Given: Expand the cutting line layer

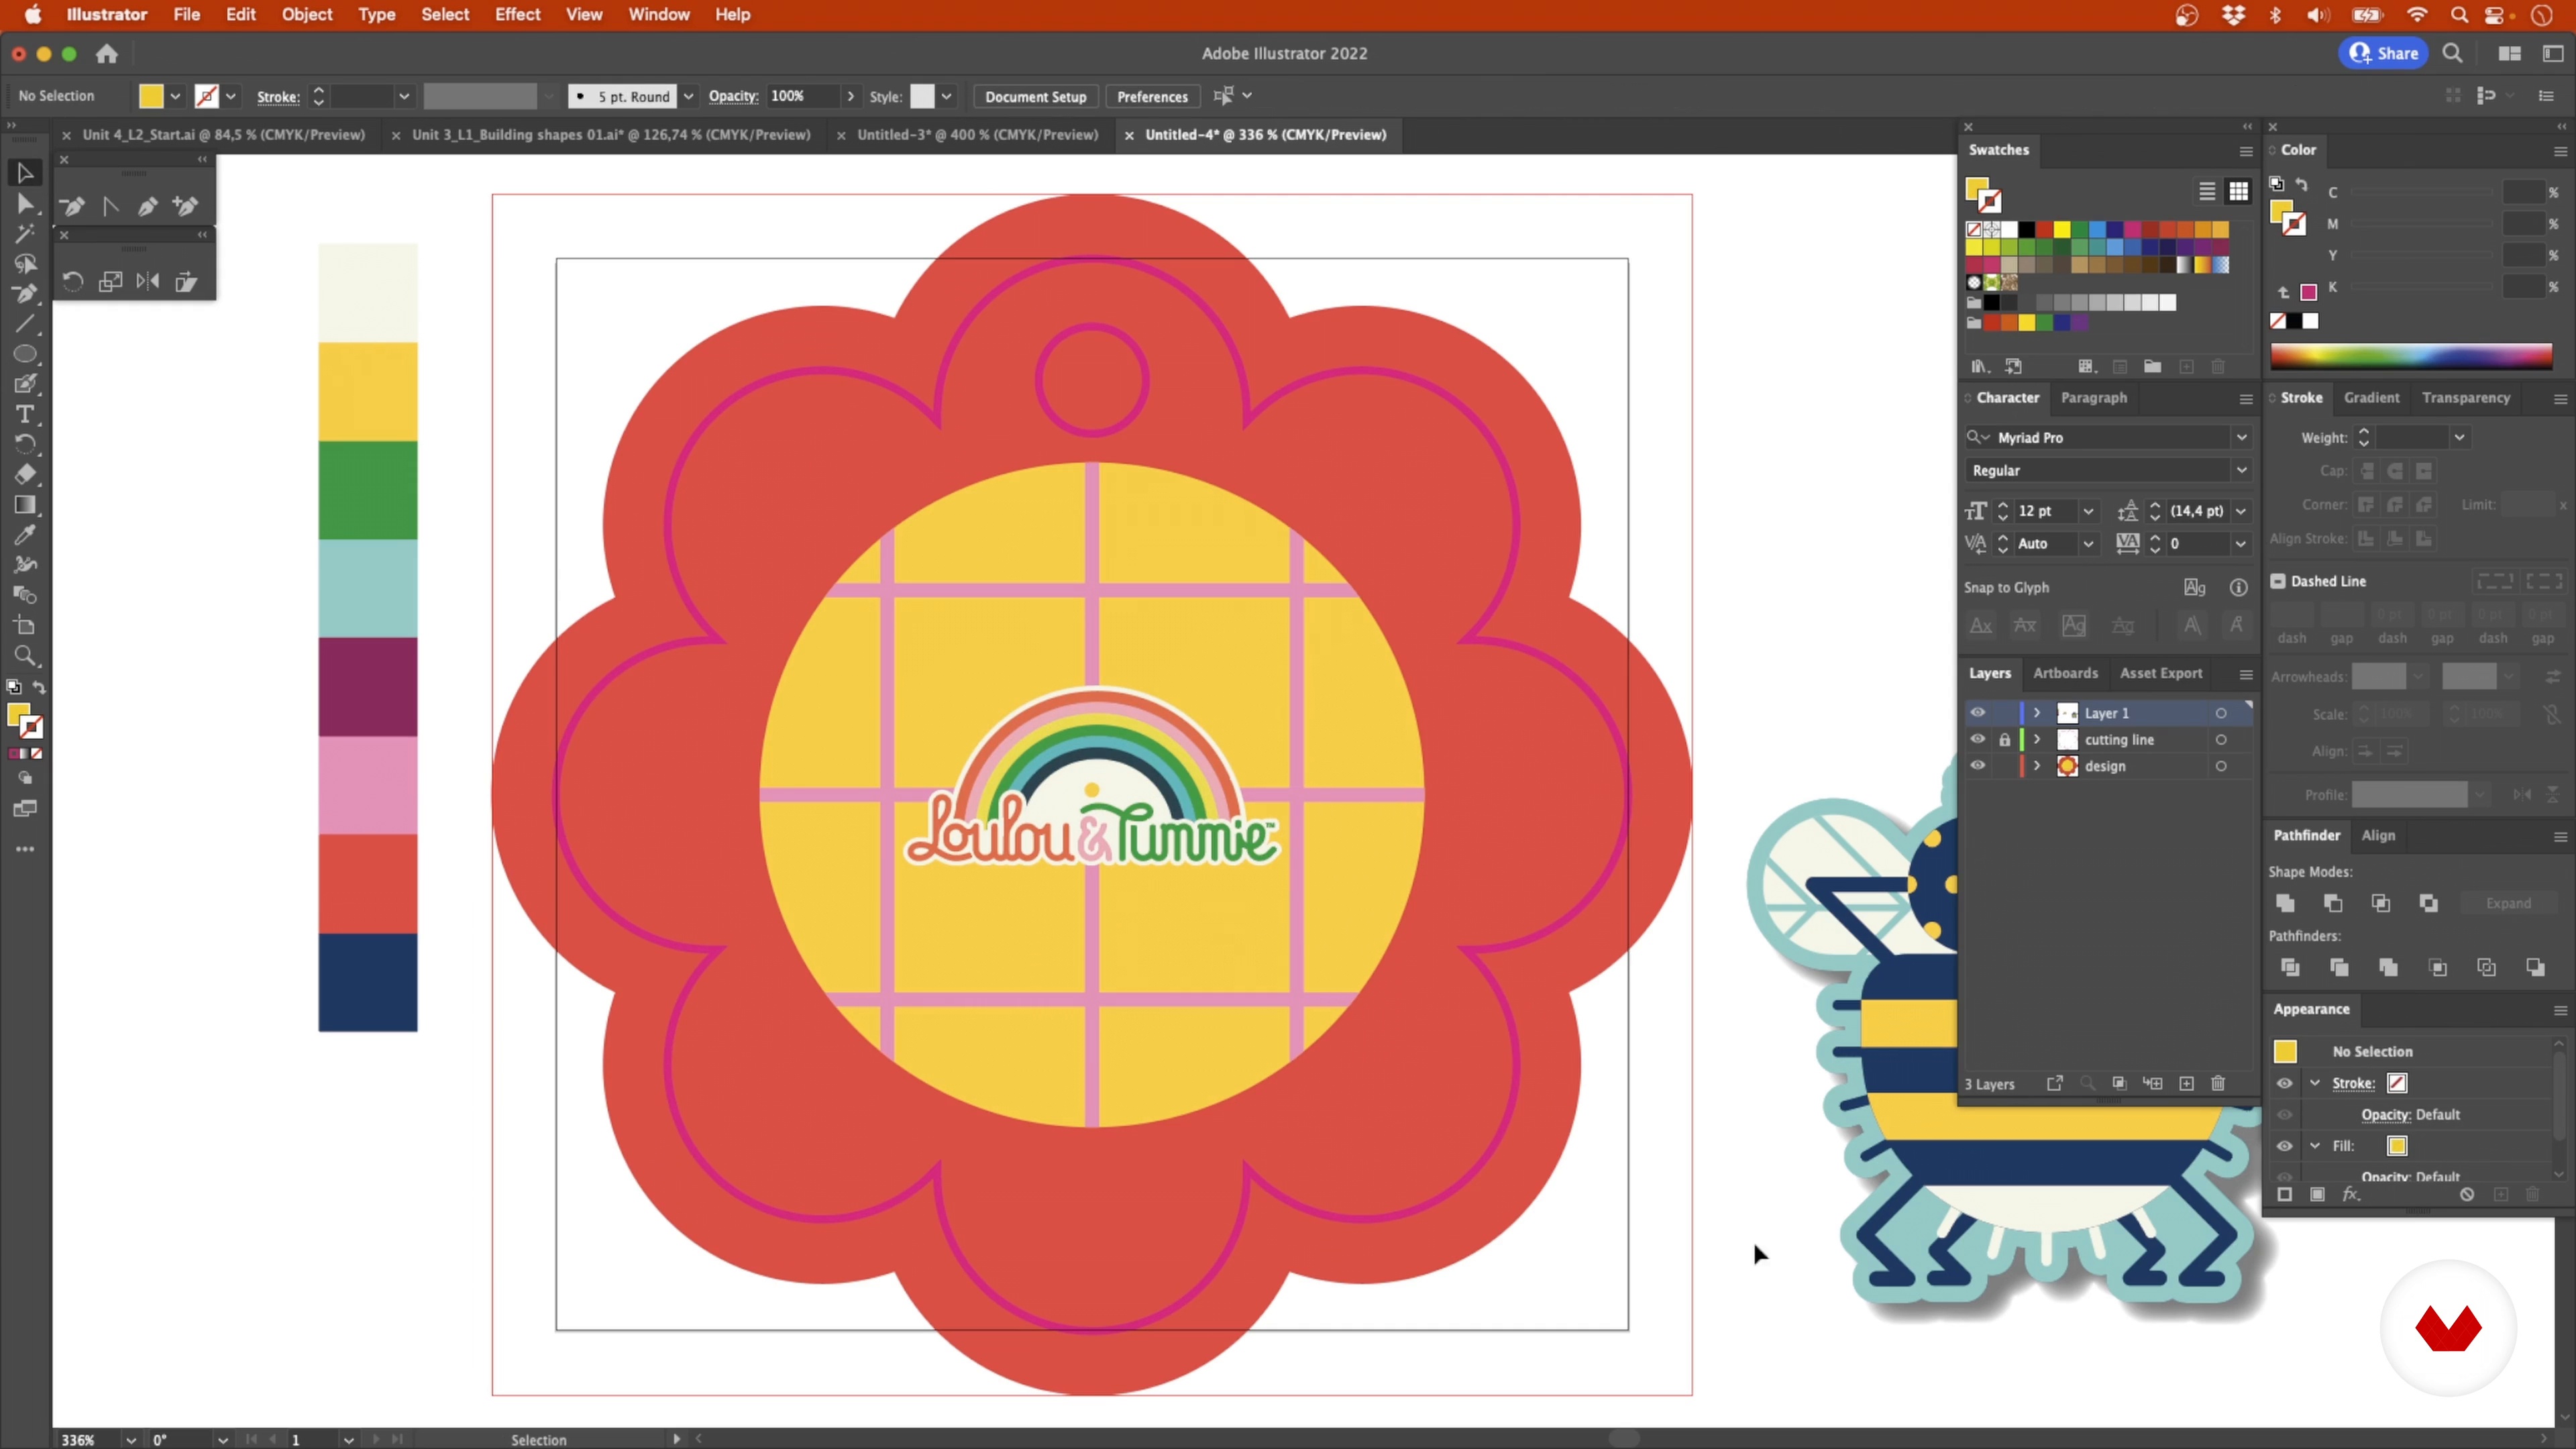Looking at the screenshot, I should pyautogui.click(x=2037, y=739).
